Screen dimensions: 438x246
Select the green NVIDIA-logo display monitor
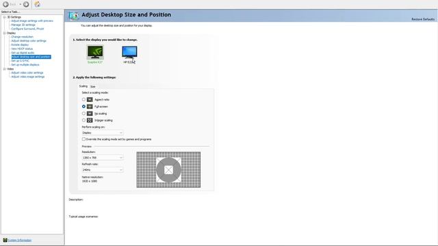[x=95, y=53]
